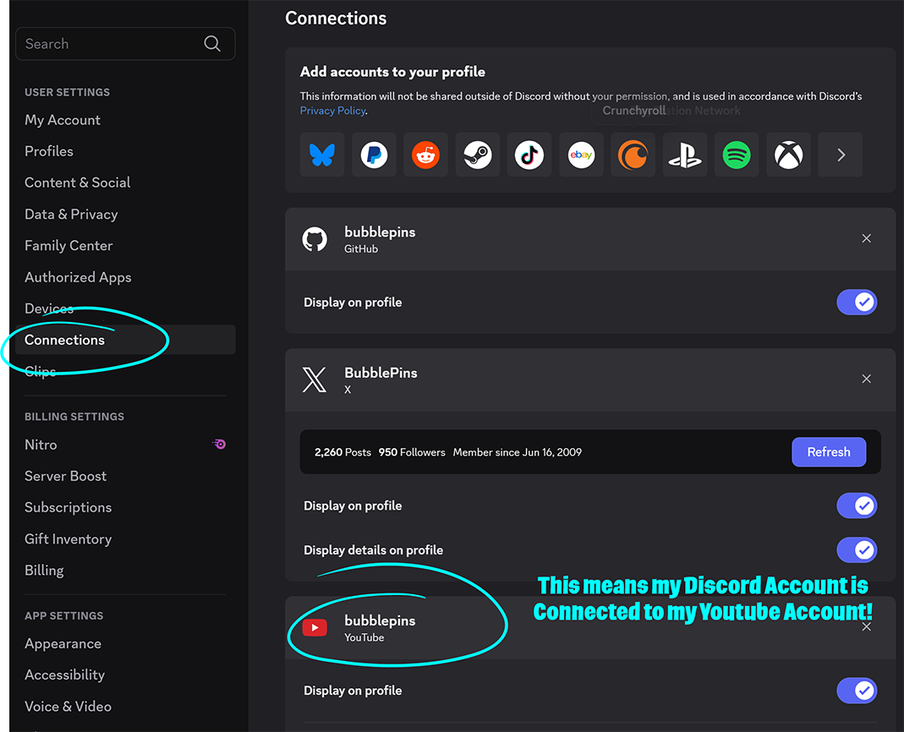
Task: Click the BubblePins X username
Action: point(381,373)
